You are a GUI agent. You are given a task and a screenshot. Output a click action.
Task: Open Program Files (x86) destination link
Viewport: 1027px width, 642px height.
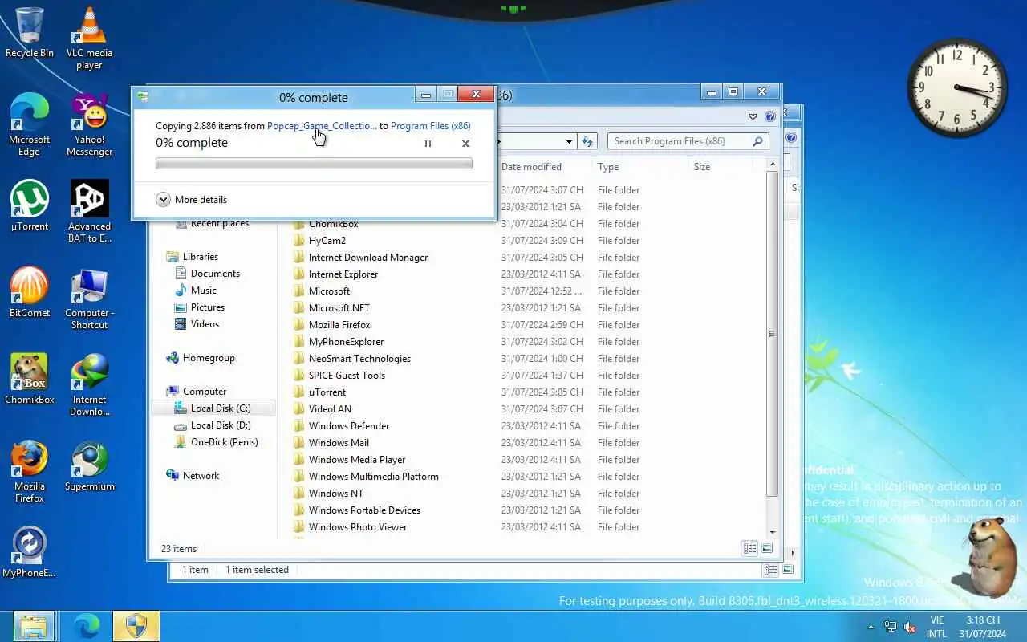pos(430,126)
